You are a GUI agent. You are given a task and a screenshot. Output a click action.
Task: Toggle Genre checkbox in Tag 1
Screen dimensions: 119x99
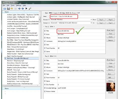[x=45, y=52]
